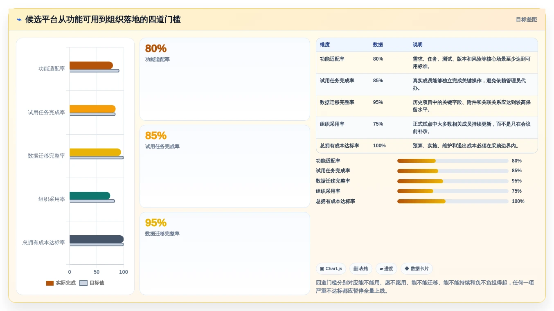The height and width of the screenshot is (311, 554).
Task: Click the 85% value in the table
Action: tap(378, 81)
